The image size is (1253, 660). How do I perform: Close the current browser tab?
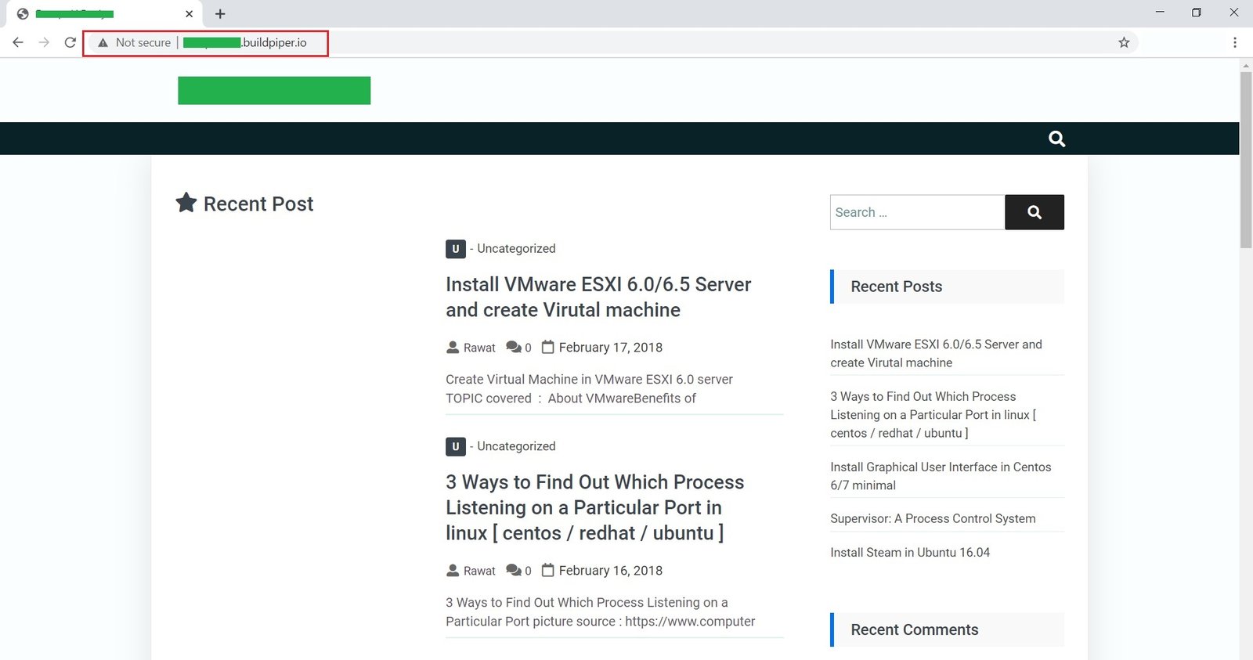point(189,13)
